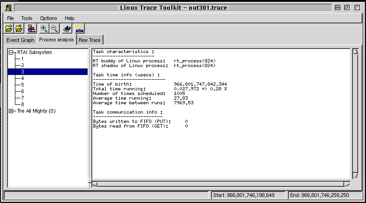Open the Options menu
This screenshot has width=366, height=203.
pos(48,18)
